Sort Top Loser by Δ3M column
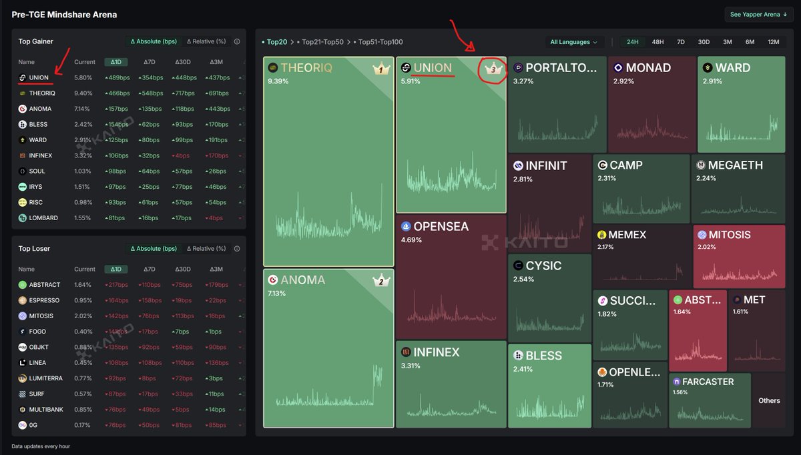801x455 pixels. (x=216, y=270)
